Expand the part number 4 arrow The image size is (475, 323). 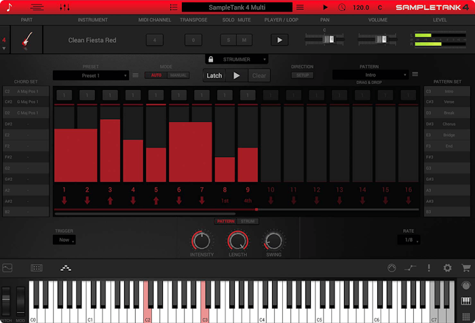pyautogui.click(x=4, y=48)
